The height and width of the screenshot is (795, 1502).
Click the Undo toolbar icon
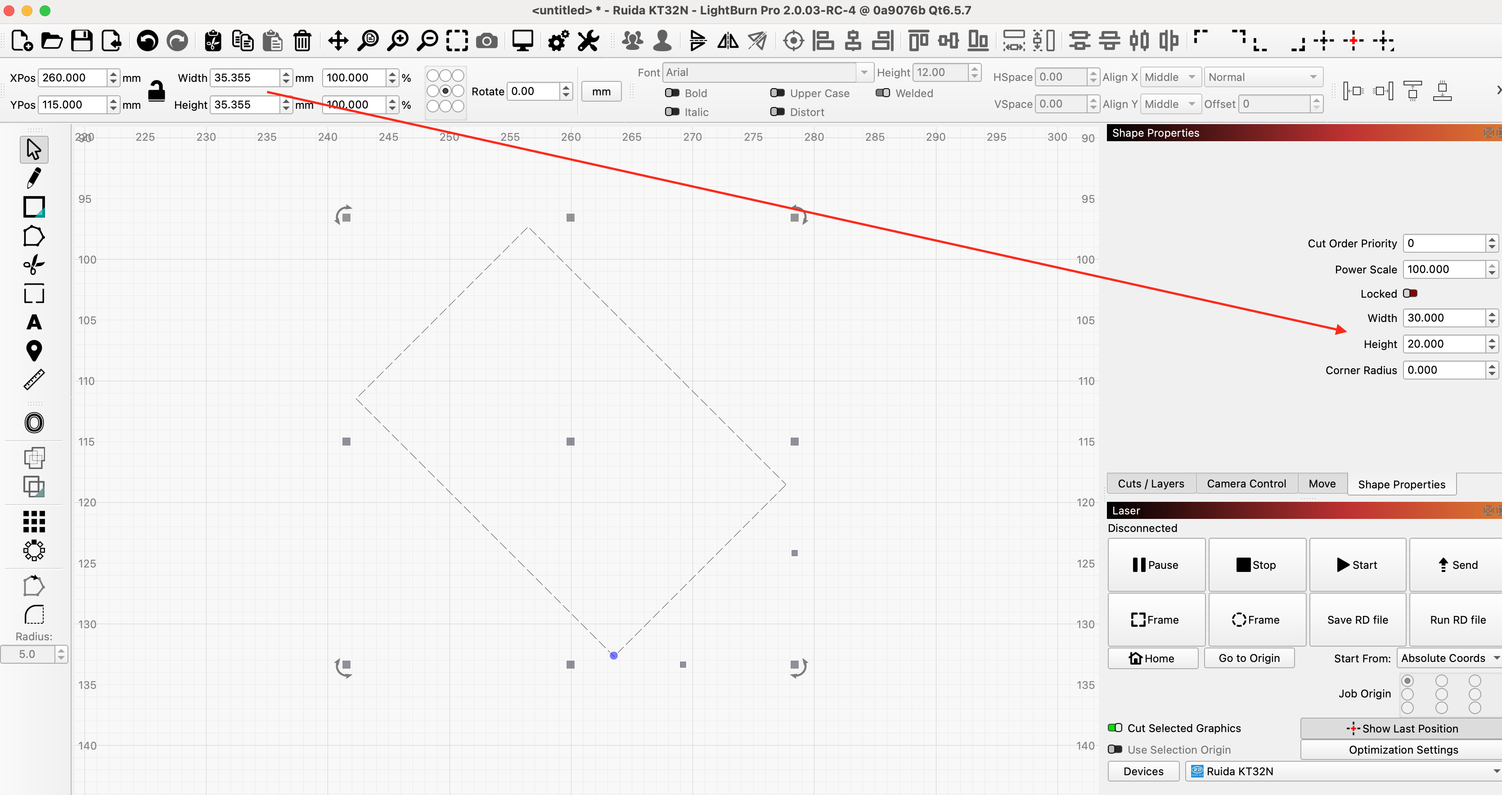tap(148, 41)
